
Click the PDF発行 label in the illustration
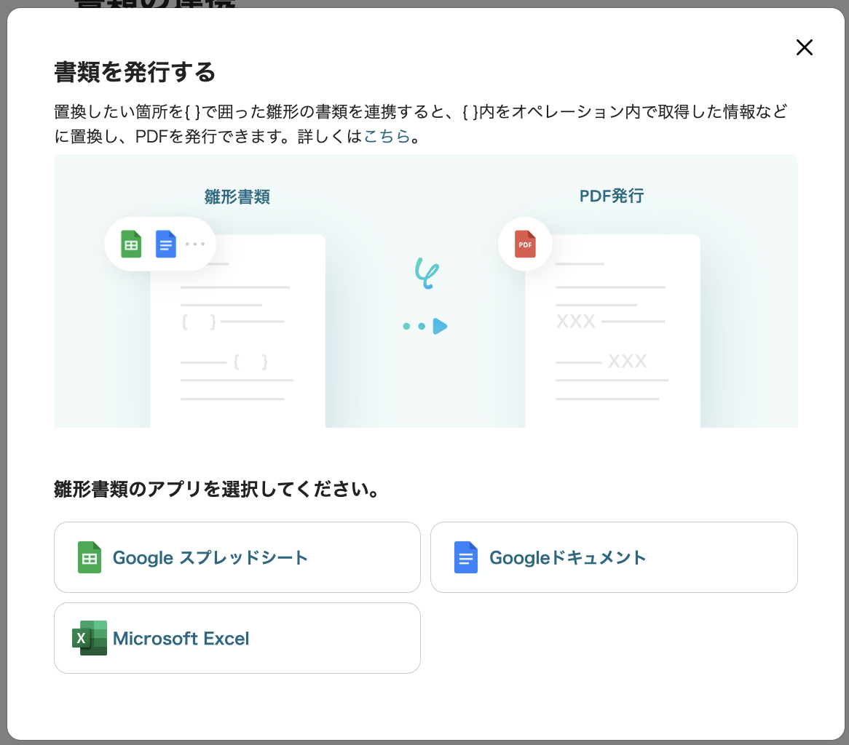(x=612, y=196)
